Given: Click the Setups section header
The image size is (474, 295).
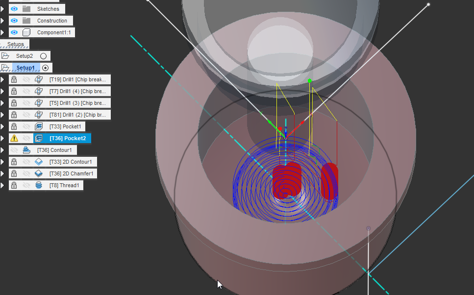Looking at the screenshot, I should pos(15,44).
